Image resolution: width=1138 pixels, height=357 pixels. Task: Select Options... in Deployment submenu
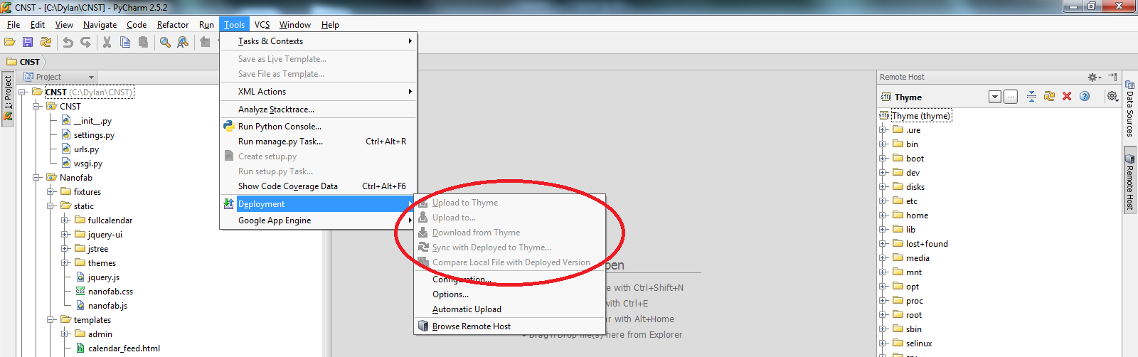click(509, 294)
